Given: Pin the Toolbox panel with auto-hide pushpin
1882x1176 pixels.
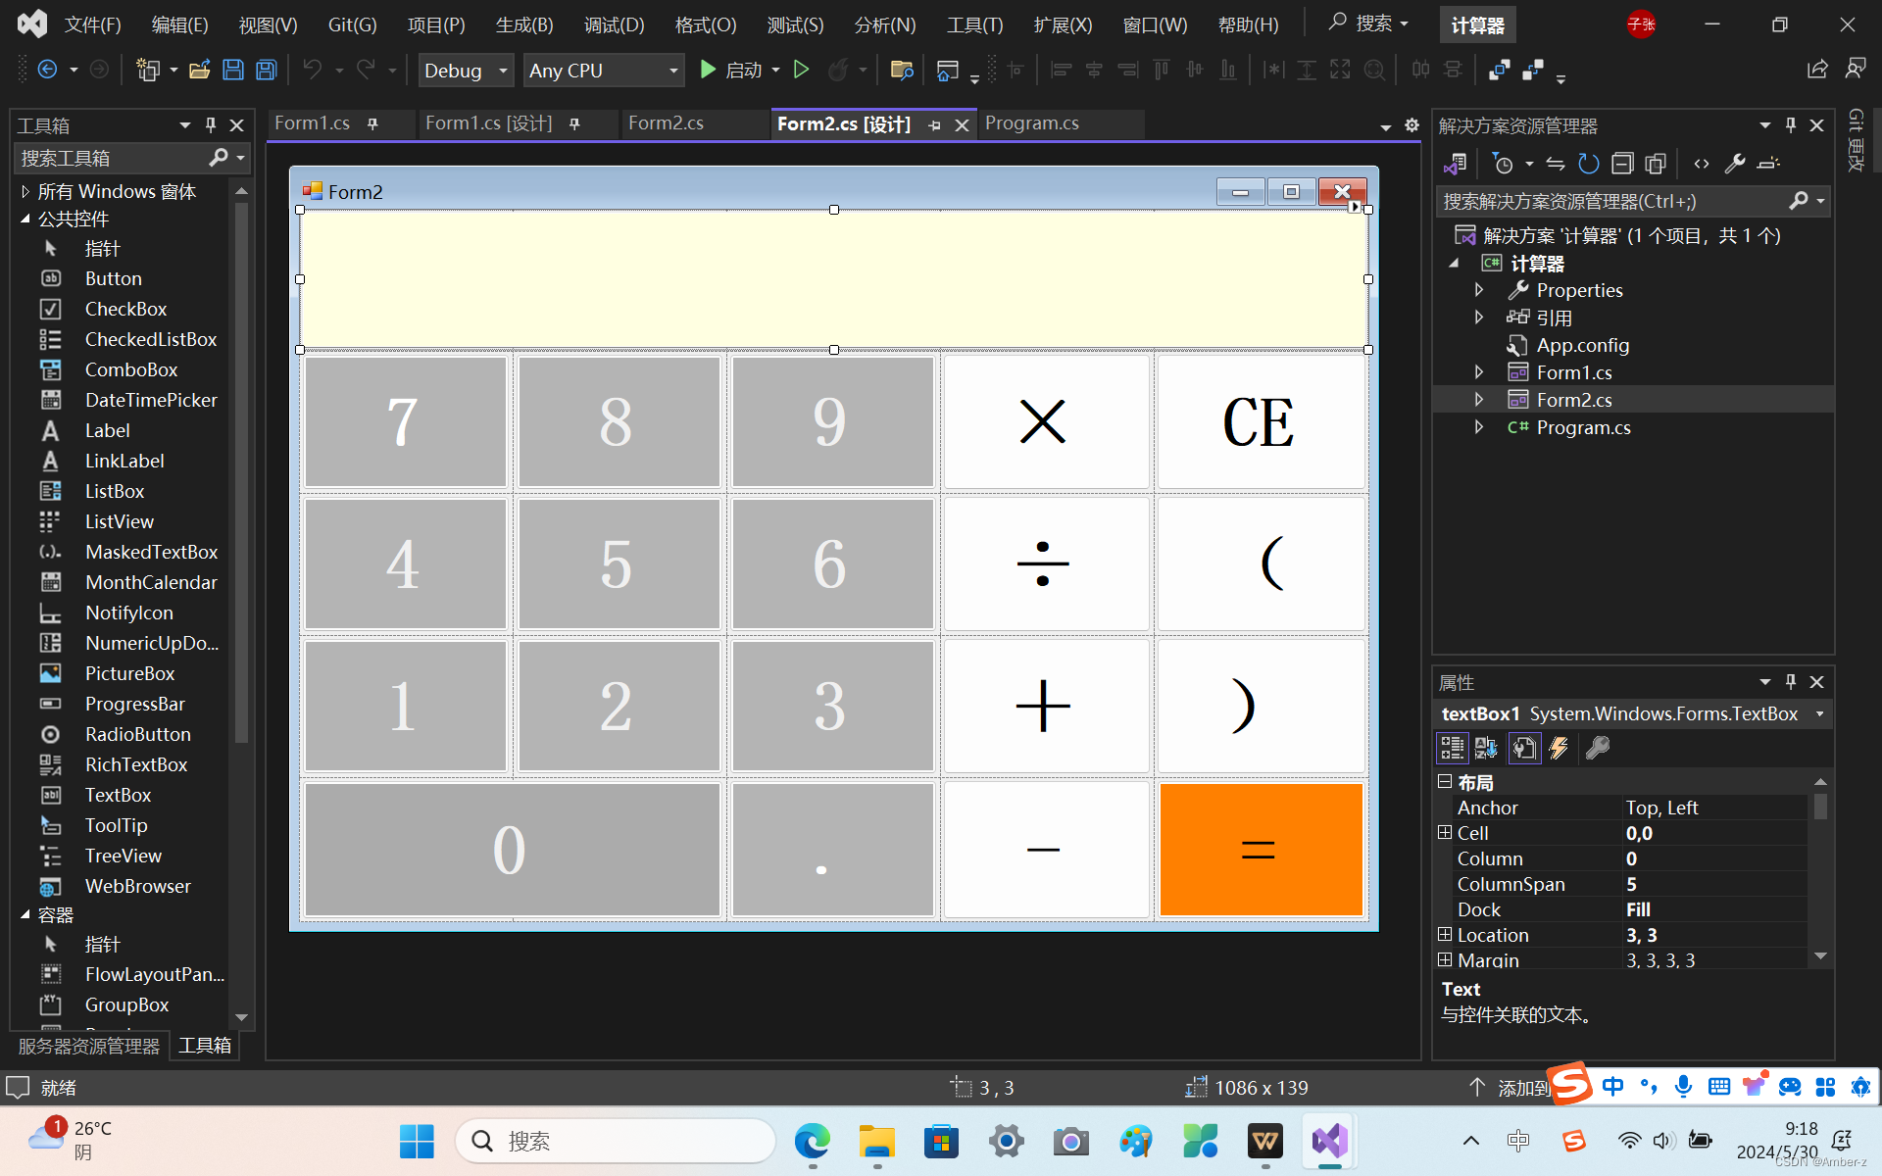Looking at the screenshot, I should [211, 125].
